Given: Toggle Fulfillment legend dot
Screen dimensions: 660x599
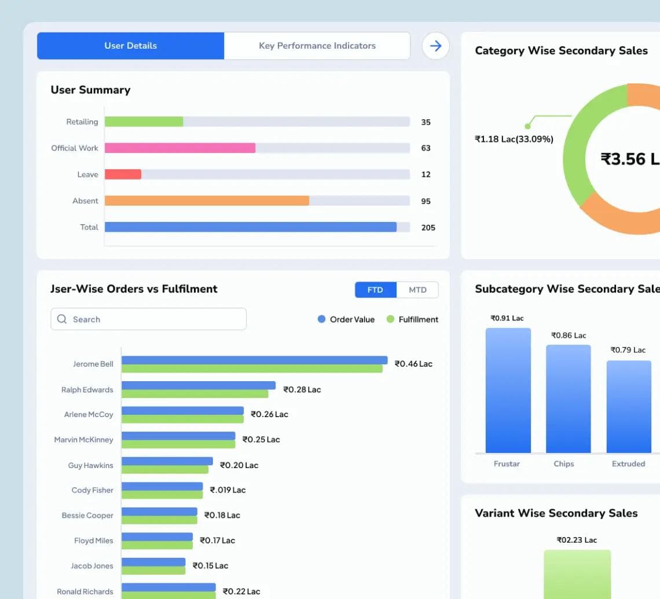Looking at the screenshot, I should coord(390,319).
